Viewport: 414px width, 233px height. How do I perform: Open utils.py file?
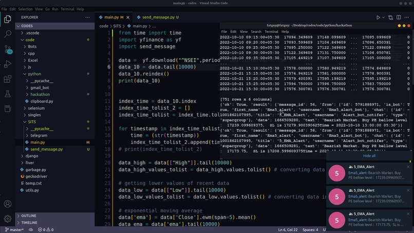[x=55, y=190]
